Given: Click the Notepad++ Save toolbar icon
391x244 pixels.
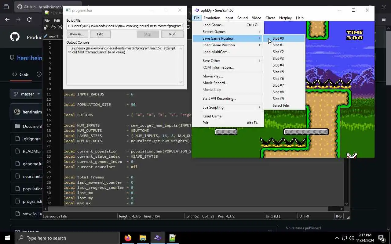Looking at the screenshot, I should (60, 27).
